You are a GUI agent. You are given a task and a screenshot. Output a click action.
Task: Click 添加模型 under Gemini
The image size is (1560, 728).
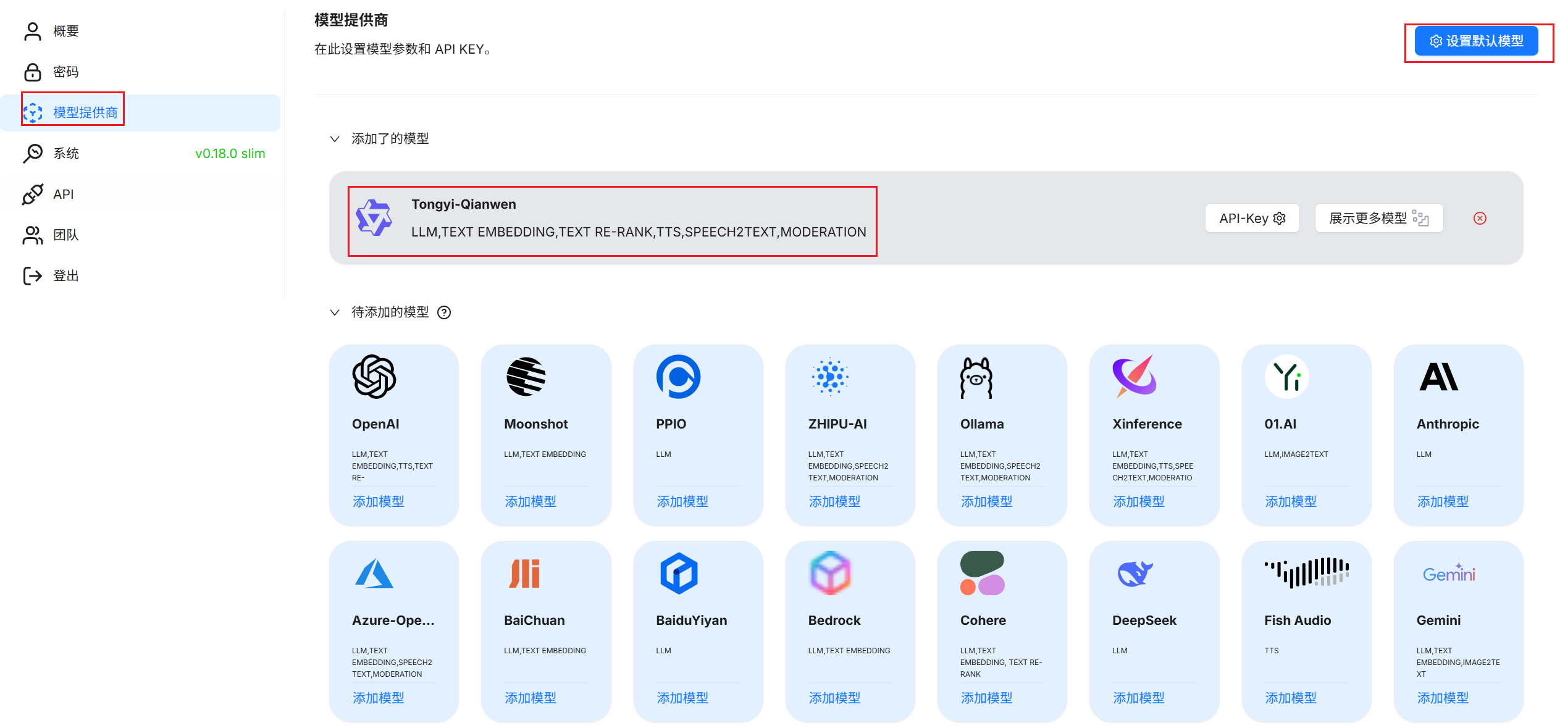coord(1442,698)
